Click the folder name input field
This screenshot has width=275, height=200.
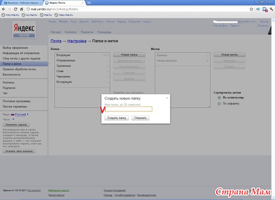coord(128,109)
